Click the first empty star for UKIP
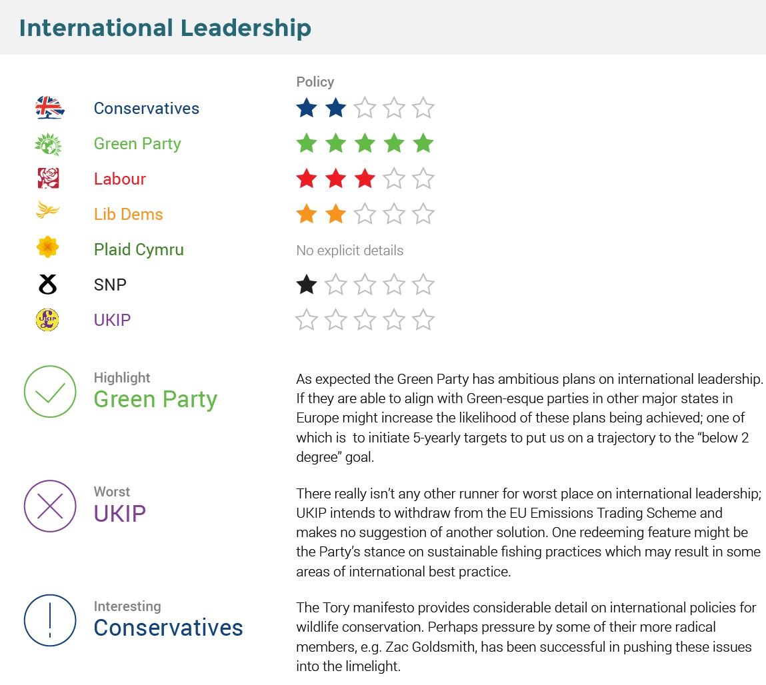766x685 pixels. pyautogui.click(x=306, y=321)
